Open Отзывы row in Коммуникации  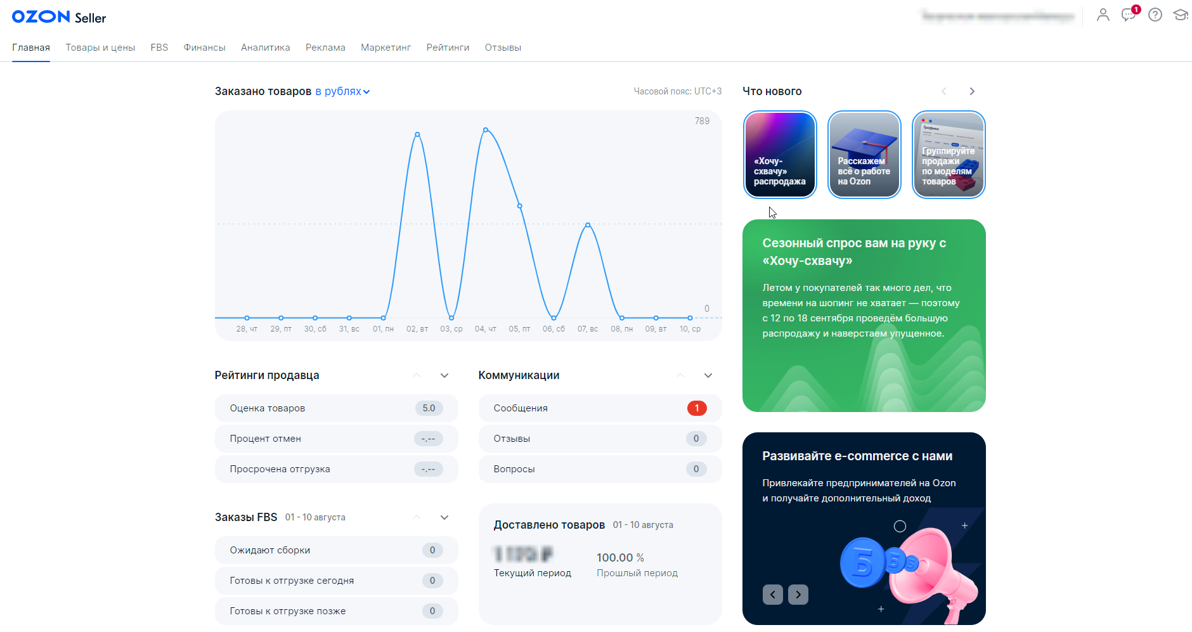tap(600, 439)
